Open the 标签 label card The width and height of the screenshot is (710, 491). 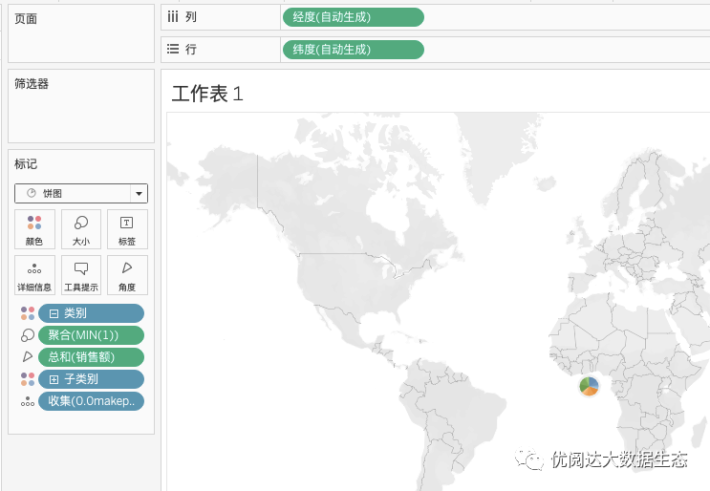coord(127,229)
